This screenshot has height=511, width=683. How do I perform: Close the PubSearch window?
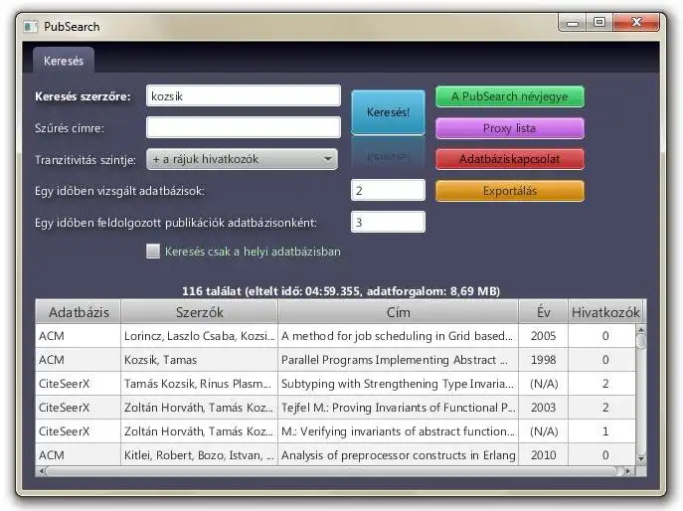[x=636, y=22]
